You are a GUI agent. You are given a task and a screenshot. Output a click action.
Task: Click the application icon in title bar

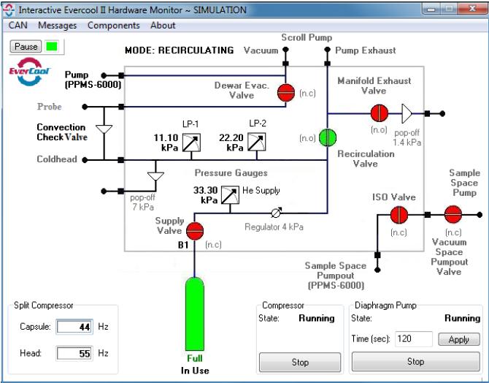pyautogui.click(x=9, y=10)
